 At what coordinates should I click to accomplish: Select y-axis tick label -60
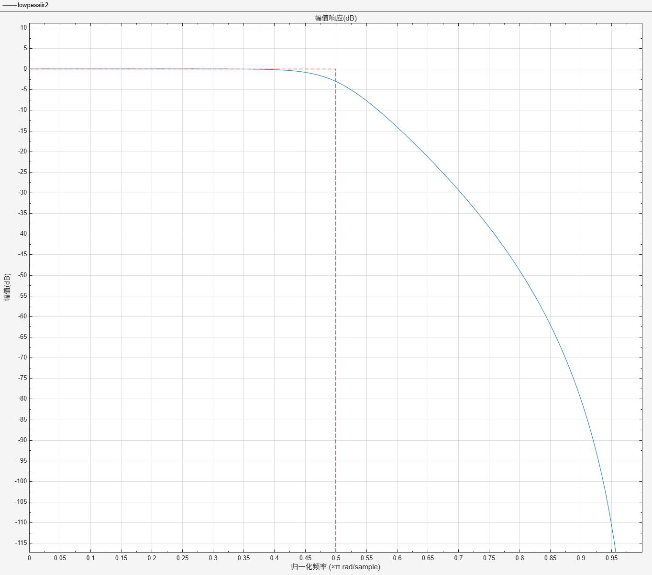(22, 316)
